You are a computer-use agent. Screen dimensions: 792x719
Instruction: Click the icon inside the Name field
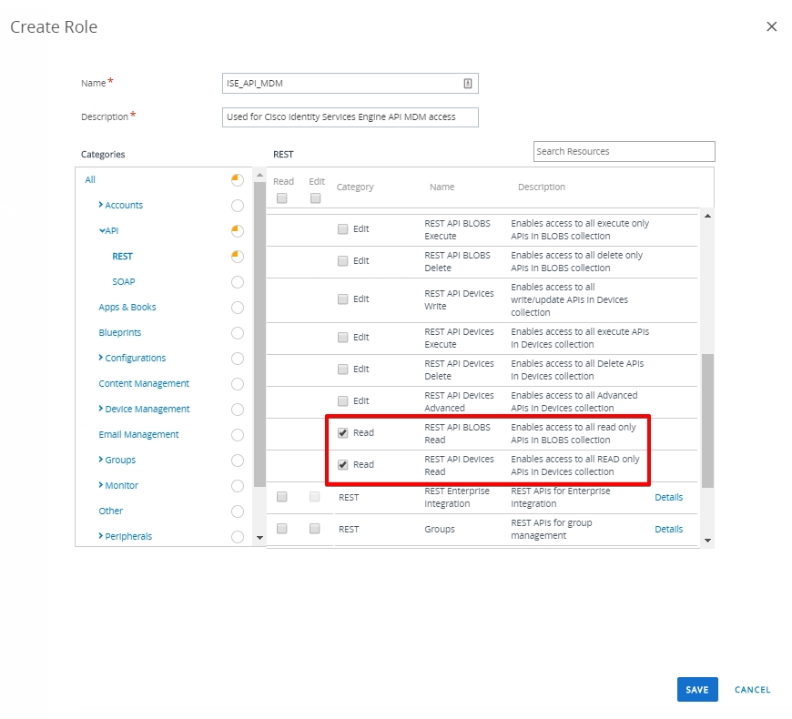pyautogui.click(x=468, y=84)
